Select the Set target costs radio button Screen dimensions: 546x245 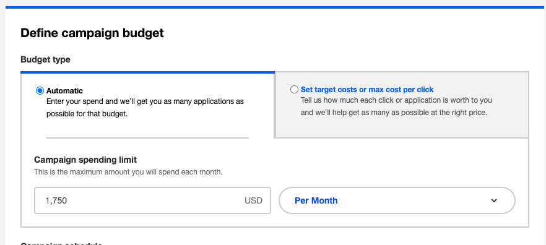point(294,90)
